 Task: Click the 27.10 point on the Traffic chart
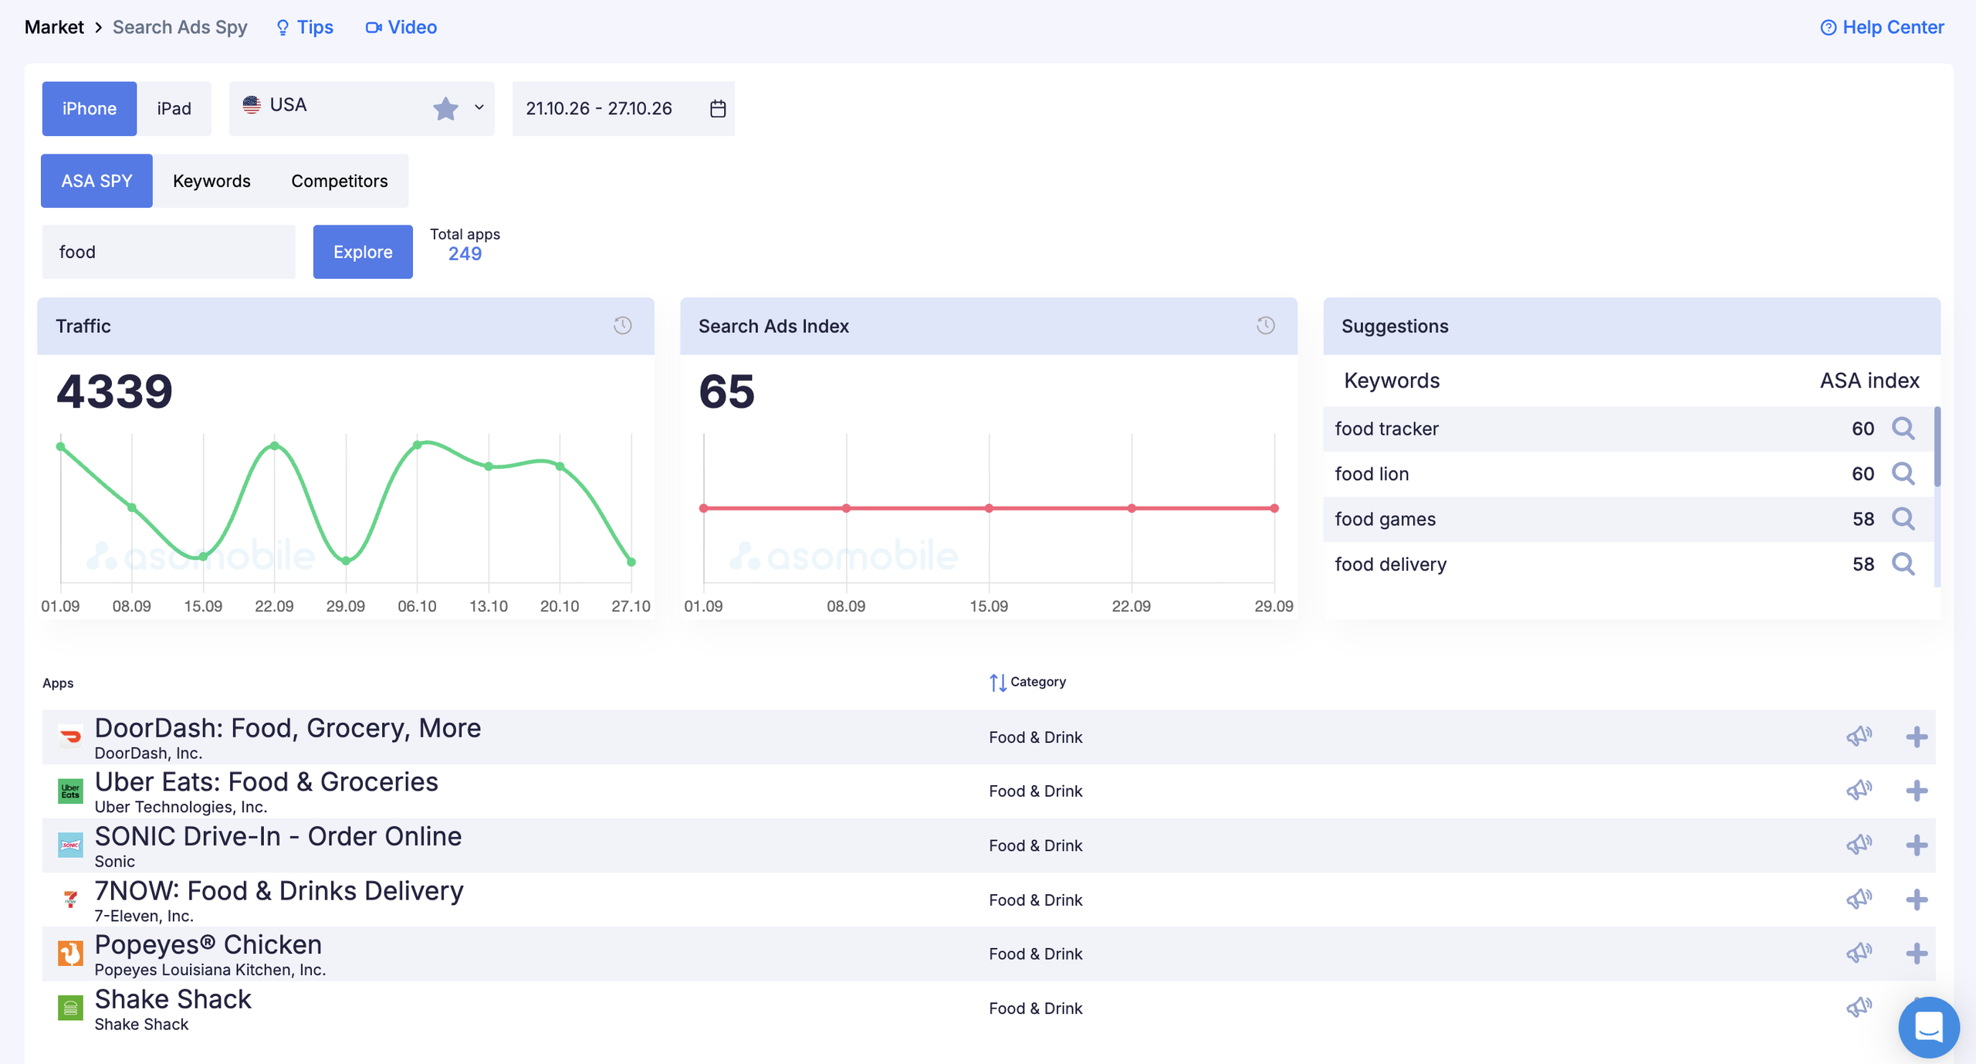pyautogui.click(x=631, y=562)
